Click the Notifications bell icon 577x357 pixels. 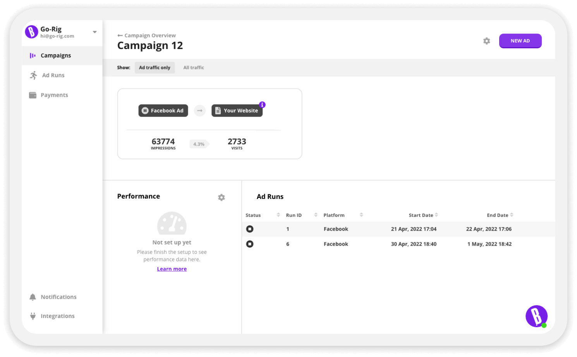(x=33, y=297)
